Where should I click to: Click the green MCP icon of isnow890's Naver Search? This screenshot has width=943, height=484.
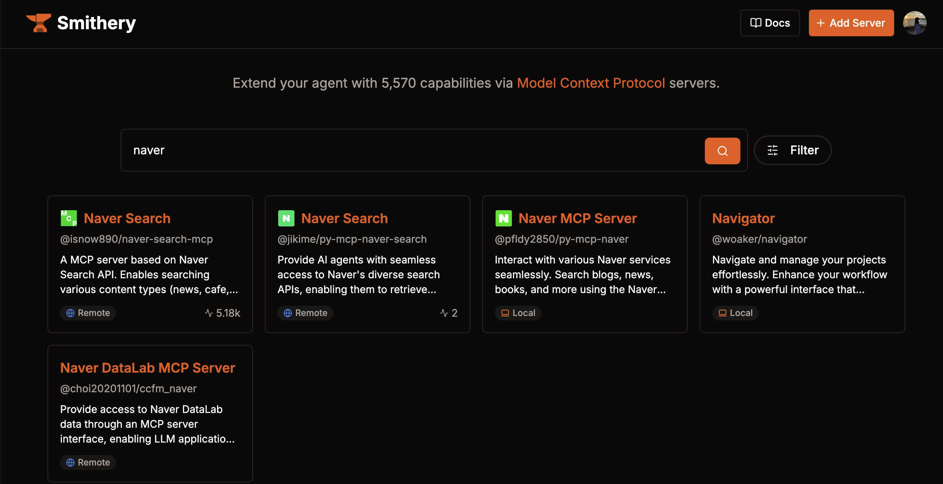[x=69, y=218]
